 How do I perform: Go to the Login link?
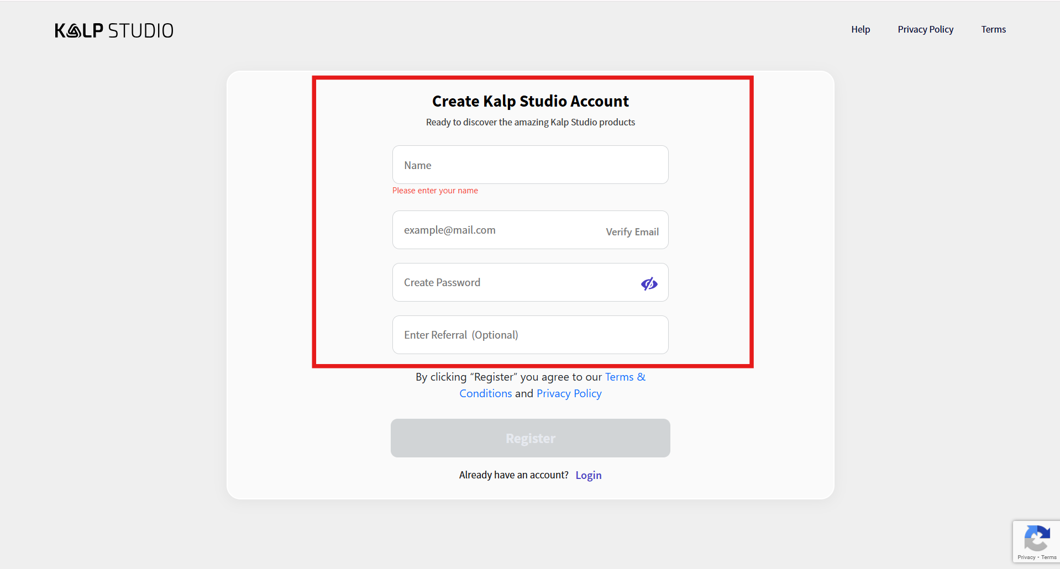pyautogui.click(x=588, y=476)
